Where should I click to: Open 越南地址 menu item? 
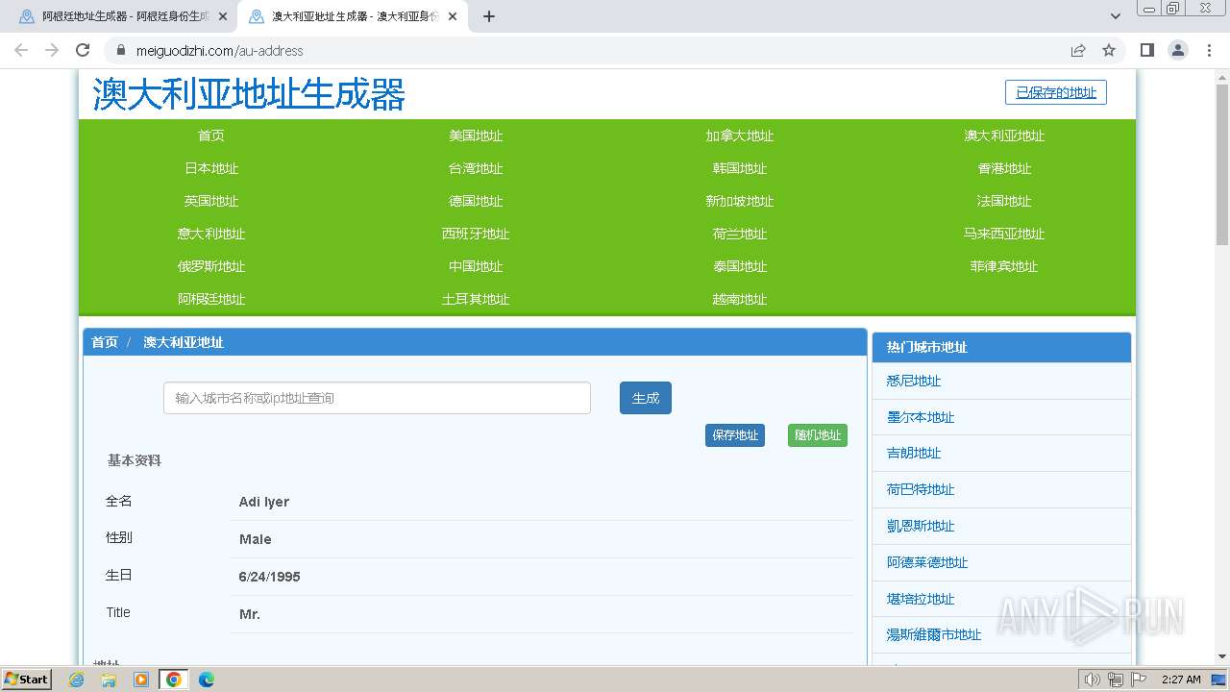[740, 299]
